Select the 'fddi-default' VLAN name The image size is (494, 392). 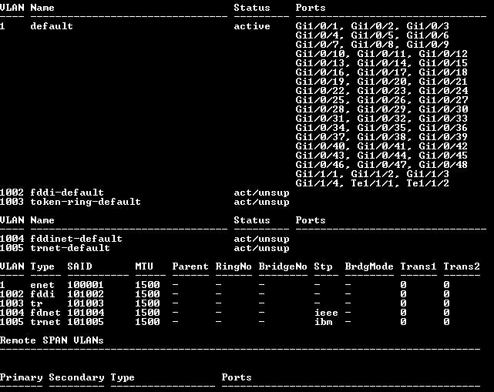point(67,193)
